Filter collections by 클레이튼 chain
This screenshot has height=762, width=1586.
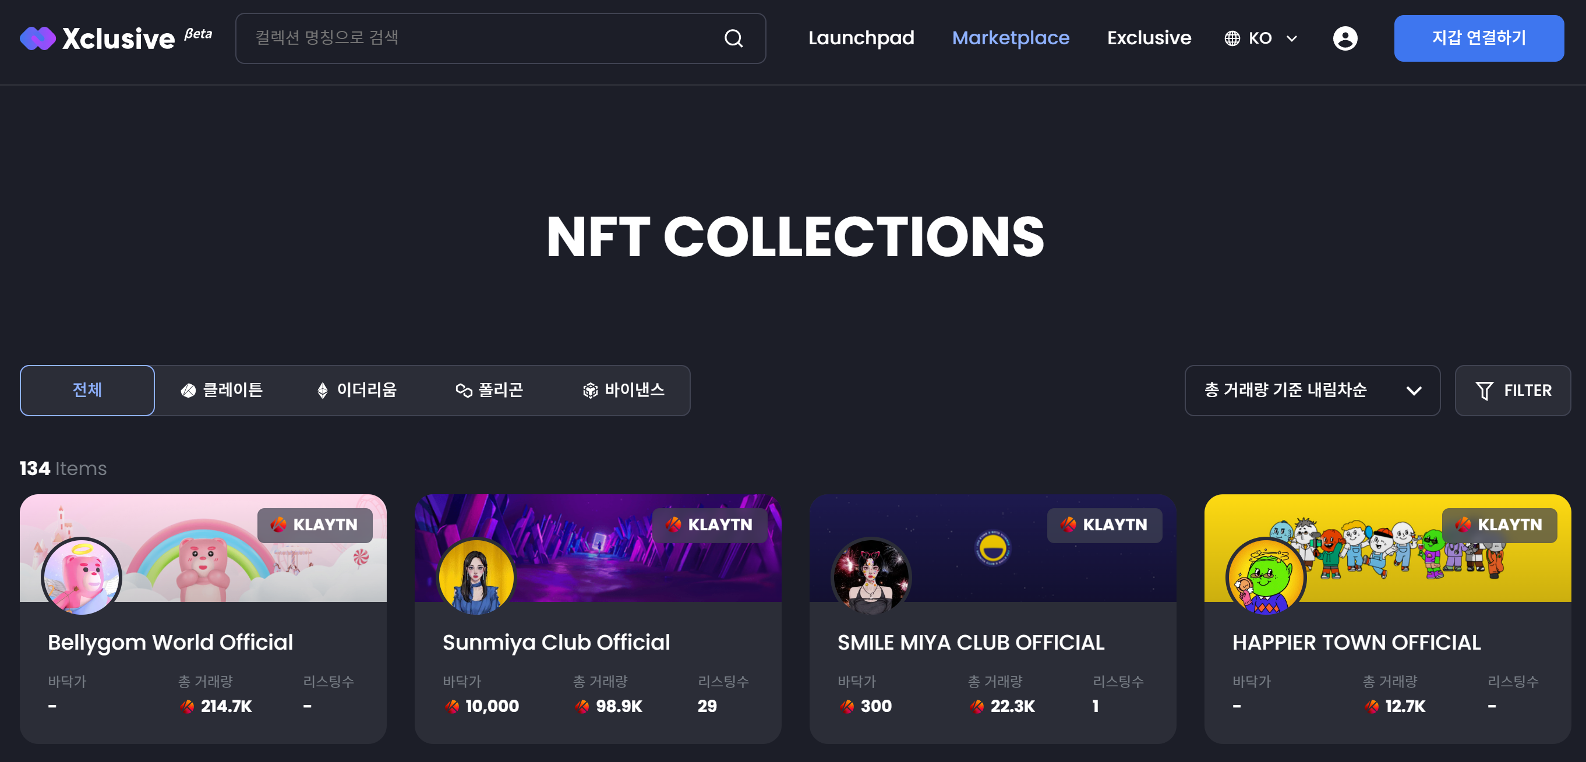coord(222,390)
